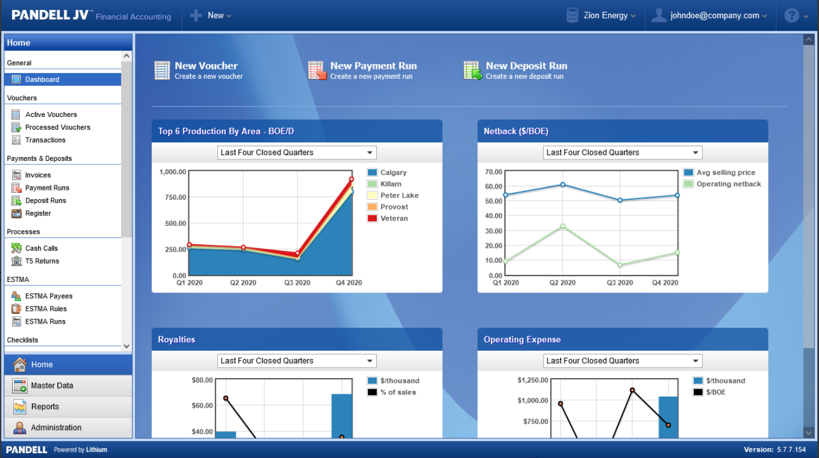Click the Register icon
This screenshot has height=458, width=819.
coord(16,213)
